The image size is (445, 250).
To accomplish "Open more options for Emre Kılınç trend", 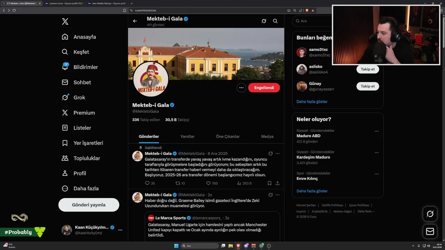I will coord(377,174).
